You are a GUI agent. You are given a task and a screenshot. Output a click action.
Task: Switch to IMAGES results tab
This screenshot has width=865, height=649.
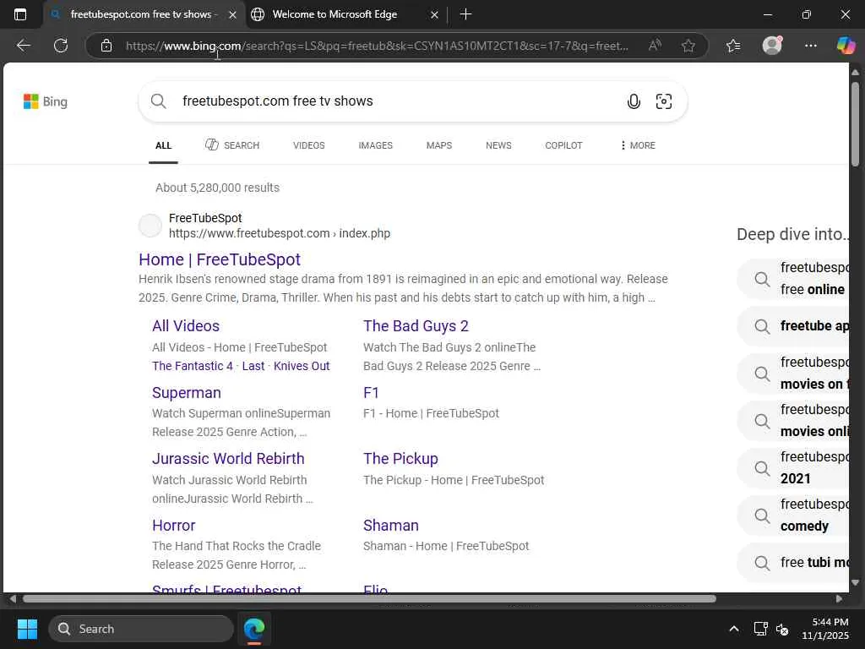point(376,145)
